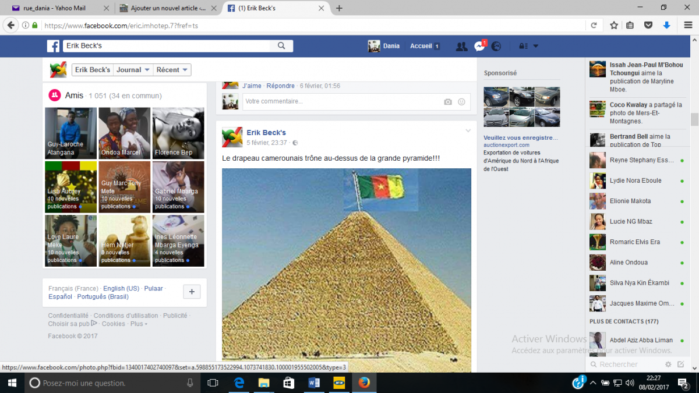
Task: Open the Firefox hamburger menu
Action: (x=687, y=26)
